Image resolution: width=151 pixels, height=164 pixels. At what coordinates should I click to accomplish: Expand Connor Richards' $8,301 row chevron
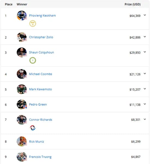pyautogui.click(x=145, y=119)
